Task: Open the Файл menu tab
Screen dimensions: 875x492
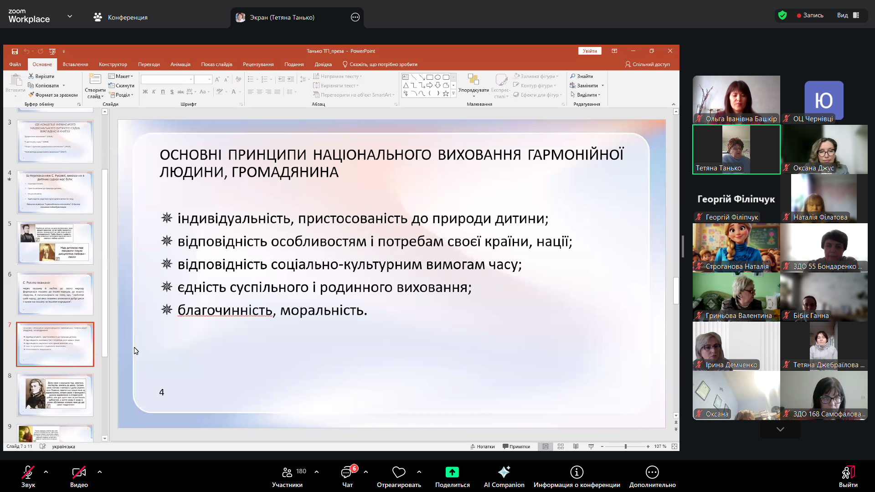Action: tap(15, 64)
